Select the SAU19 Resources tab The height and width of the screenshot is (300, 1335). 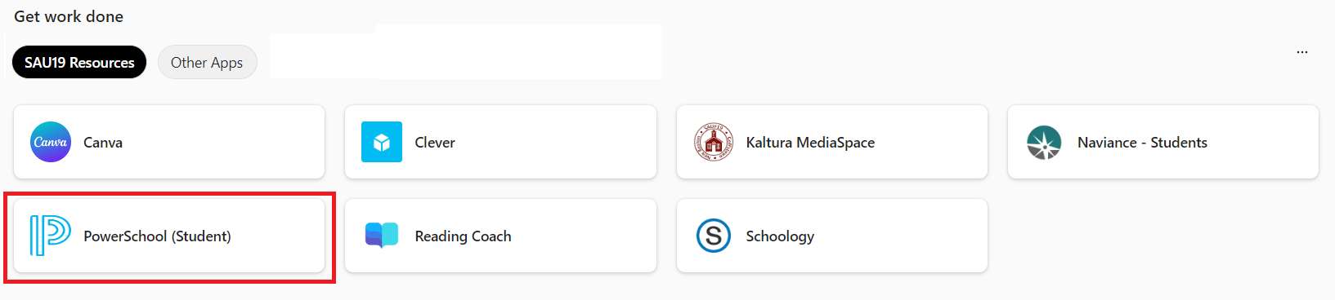(x=79, y=62)
